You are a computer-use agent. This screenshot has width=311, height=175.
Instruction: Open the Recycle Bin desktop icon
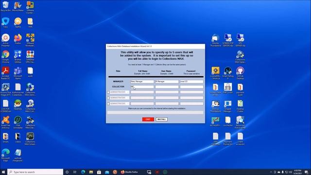coord(5,6)
